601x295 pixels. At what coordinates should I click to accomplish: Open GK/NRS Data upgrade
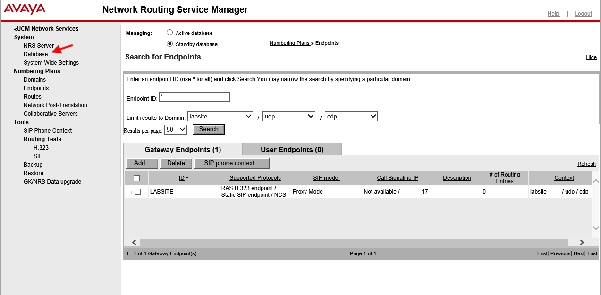click(x=52, y=182)
